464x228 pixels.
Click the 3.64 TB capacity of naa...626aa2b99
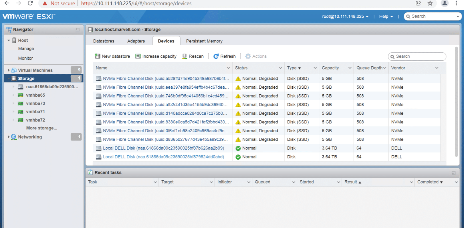(329, 148)
